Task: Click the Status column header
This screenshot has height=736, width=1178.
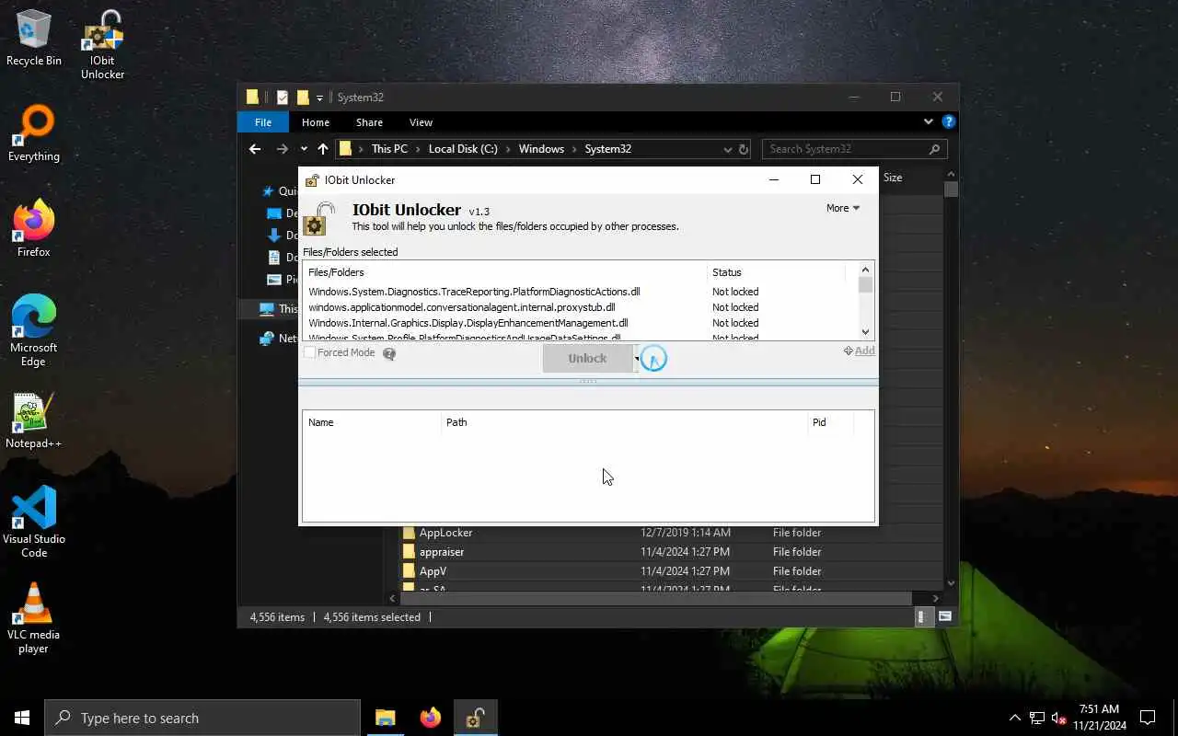Action: tap(776, 272)
